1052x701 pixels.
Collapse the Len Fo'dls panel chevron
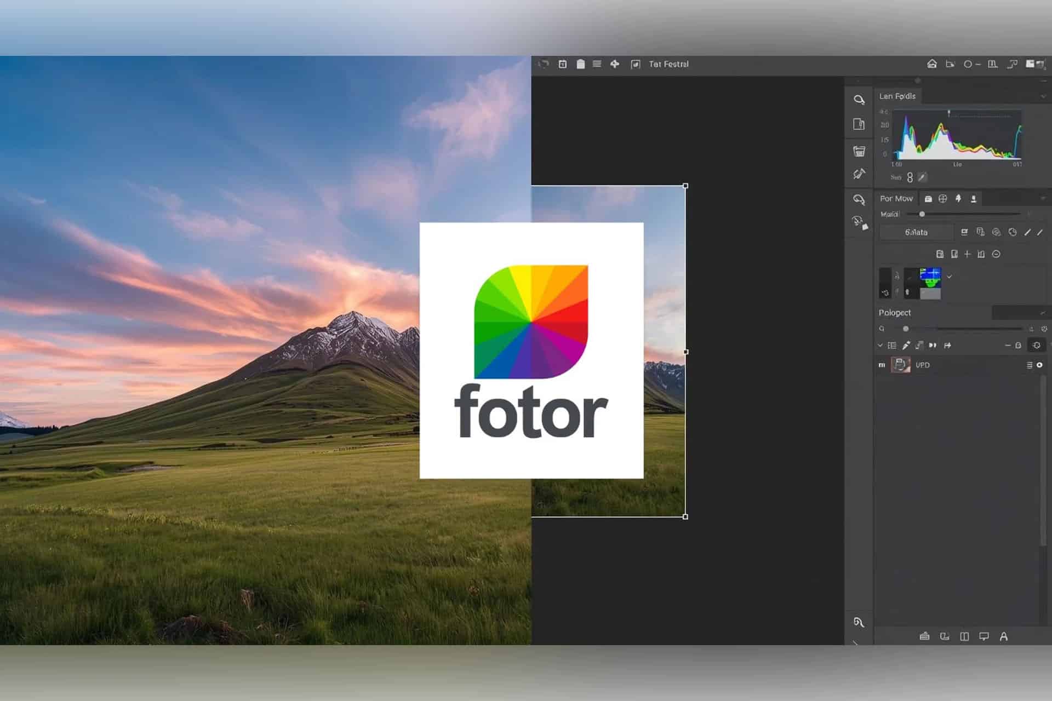coord(1043,96)
